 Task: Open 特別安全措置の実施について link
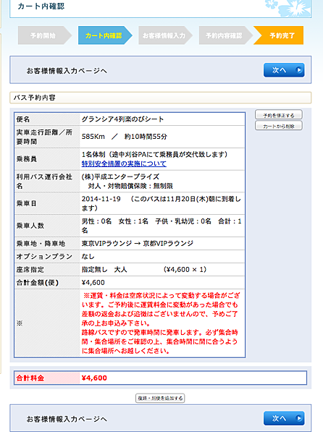coord(124,164)
